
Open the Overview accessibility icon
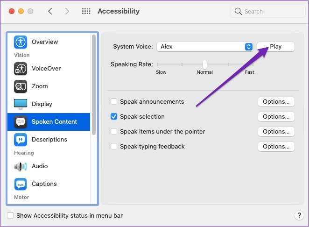click(21, 42)
